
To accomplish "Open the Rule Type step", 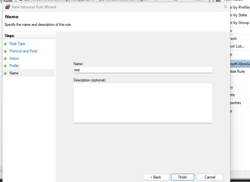I will pos(17,44).
